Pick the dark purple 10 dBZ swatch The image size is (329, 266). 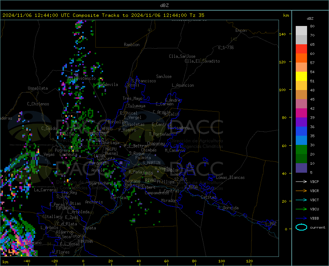[x=301, y=168]
